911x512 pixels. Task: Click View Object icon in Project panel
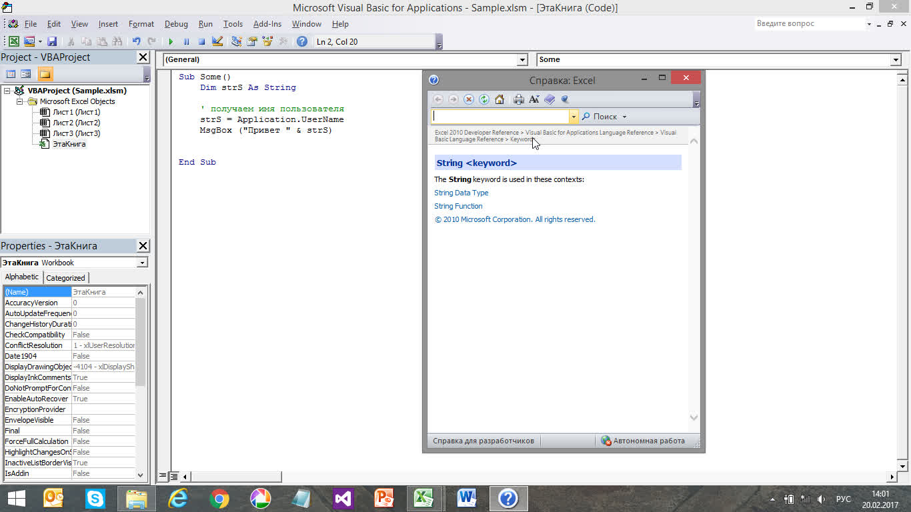point(25,74)
